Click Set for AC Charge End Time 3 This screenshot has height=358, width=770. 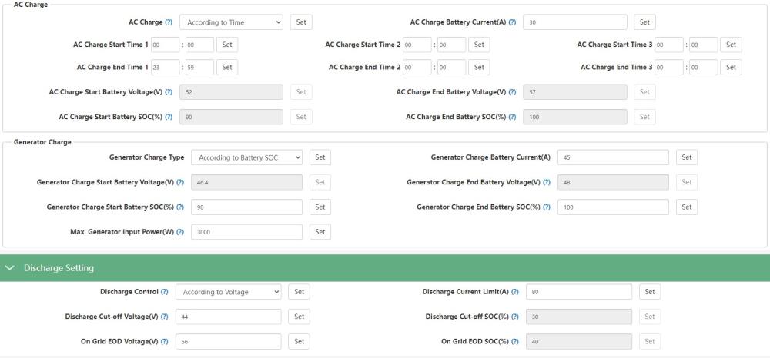coord(731,67)
